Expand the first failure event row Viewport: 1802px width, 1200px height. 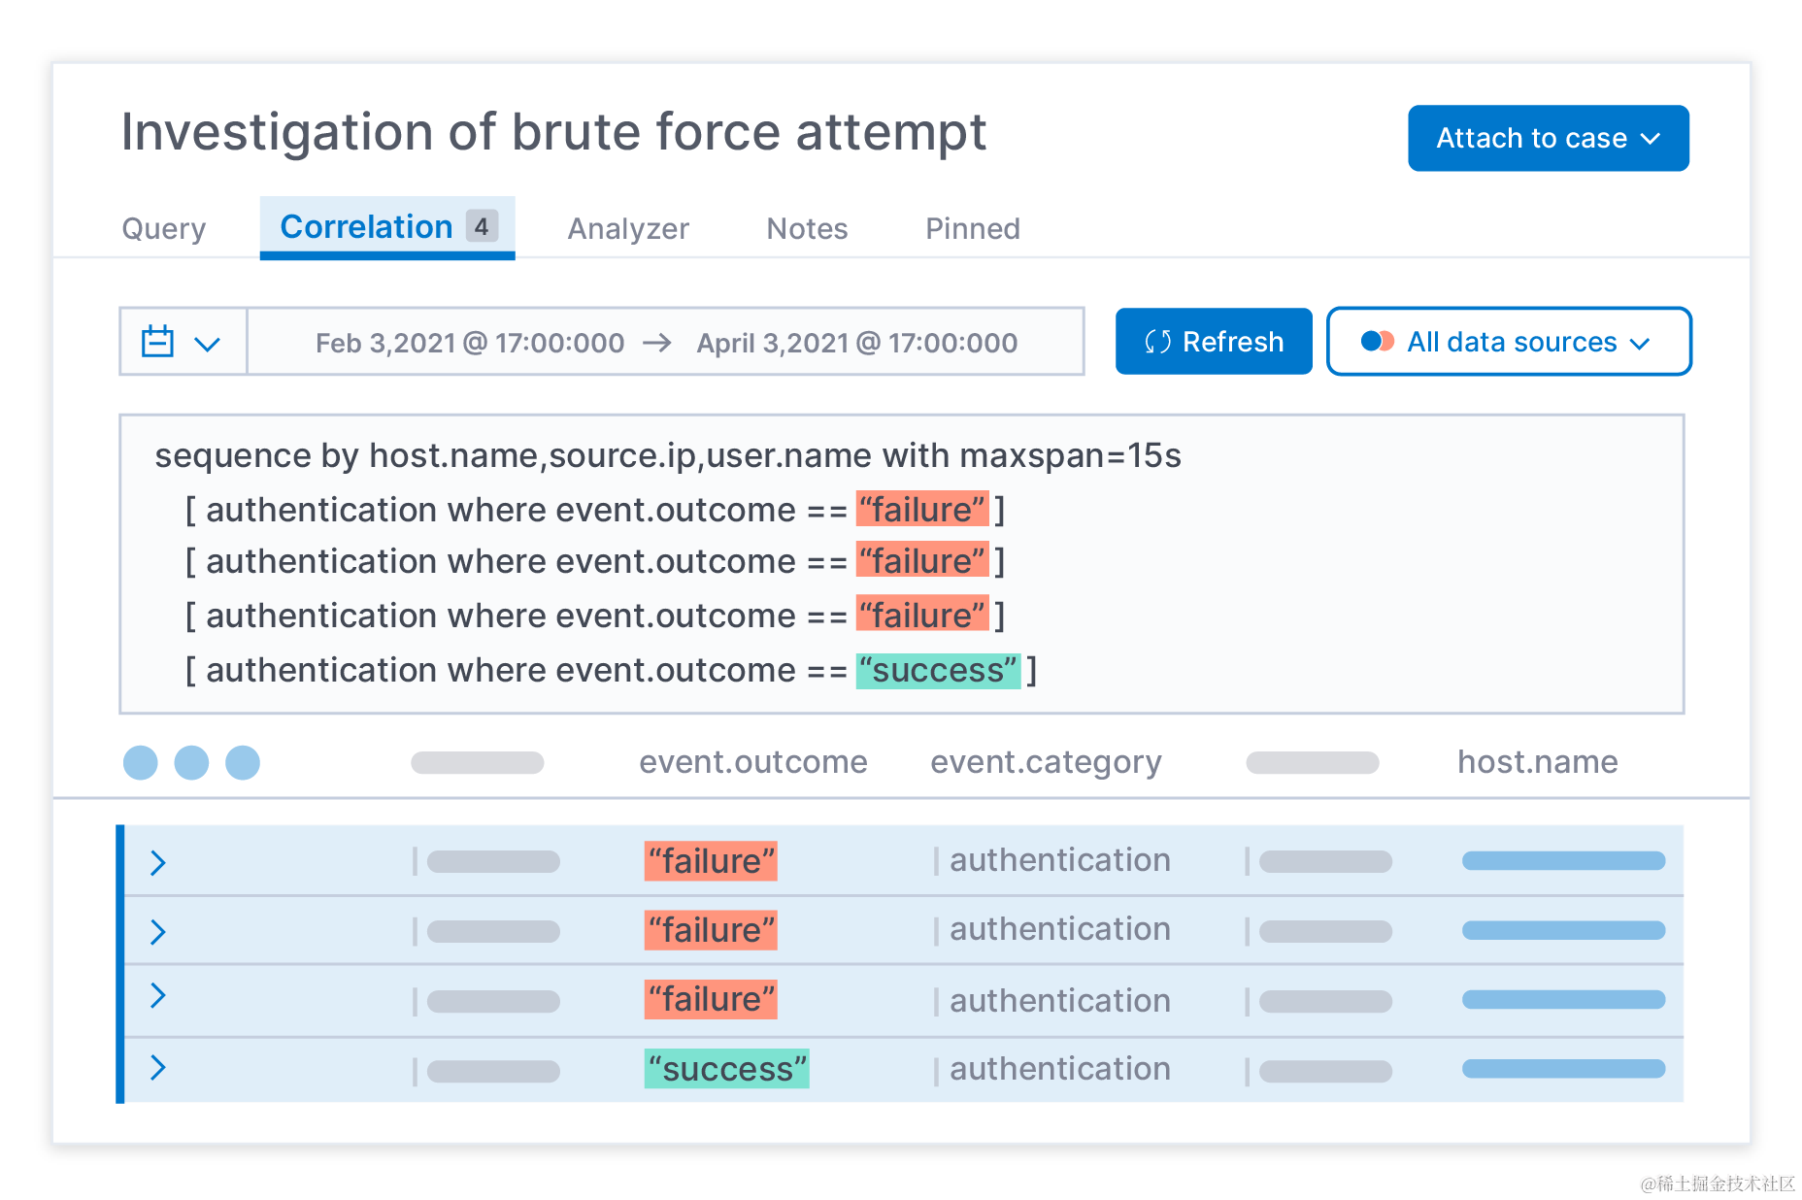tap(157, 862)
